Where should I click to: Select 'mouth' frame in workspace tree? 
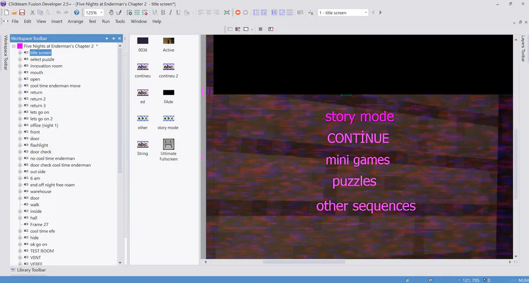(36, 72)
